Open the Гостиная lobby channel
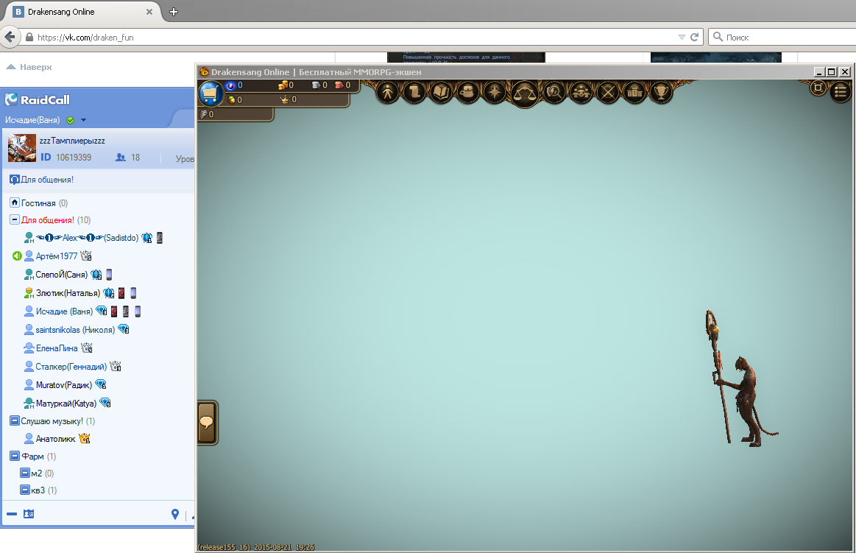The image size is (856, 553). point(39,202)
